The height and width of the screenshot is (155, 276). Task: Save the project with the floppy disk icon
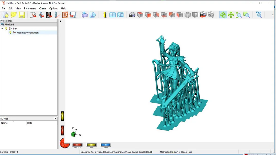tap(22, 15)
